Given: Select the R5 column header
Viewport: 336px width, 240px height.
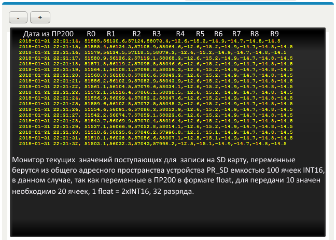Looking at the screenshot, I should (x=200, y=34).
